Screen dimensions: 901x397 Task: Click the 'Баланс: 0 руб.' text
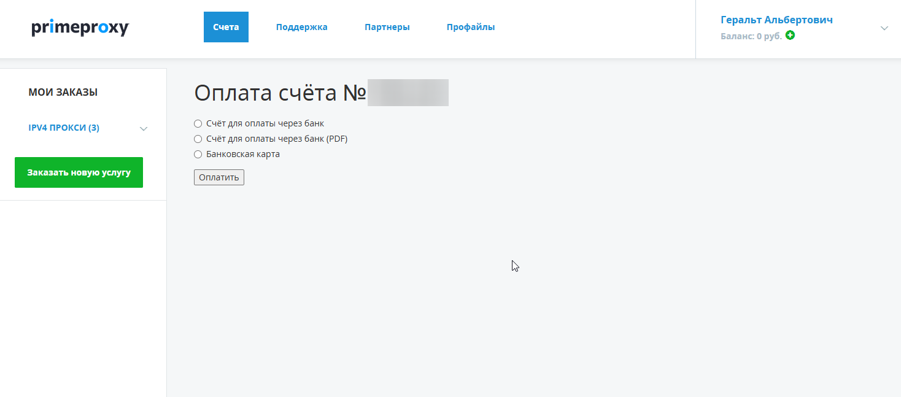[751, 36]
